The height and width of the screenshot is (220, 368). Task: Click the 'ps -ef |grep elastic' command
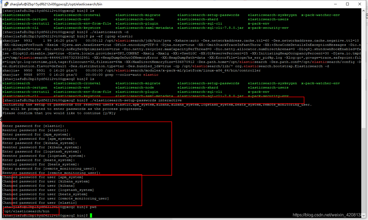tap(111, 36)
